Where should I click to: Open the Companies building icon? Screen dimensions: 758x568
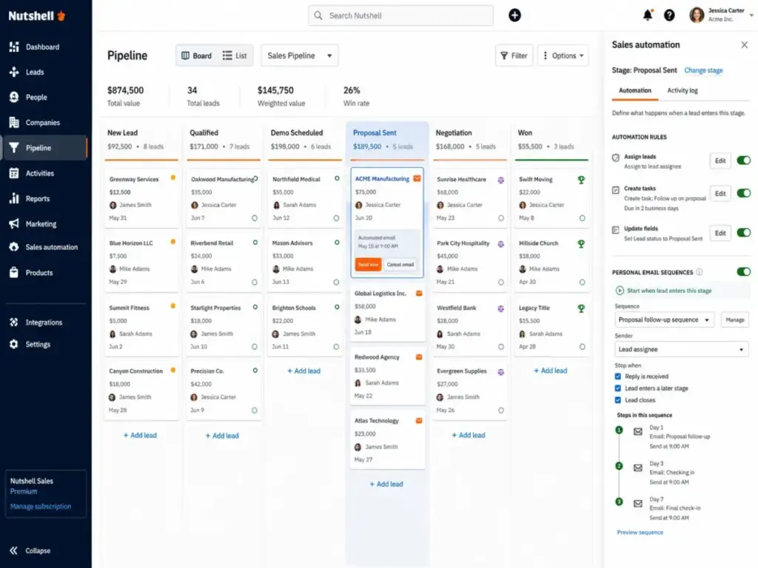[x=14, y=123]
